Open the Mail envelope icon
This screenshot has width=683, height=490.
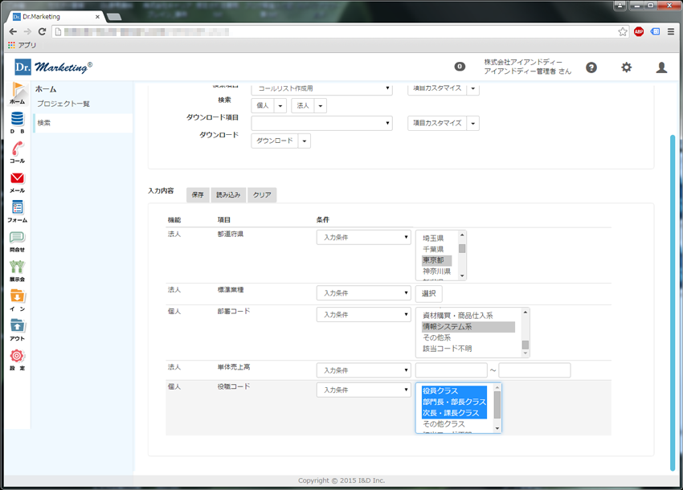click(x=17, y=180)
